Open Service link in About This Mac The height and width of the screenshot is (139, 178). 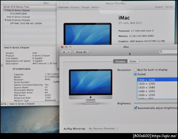169,7
